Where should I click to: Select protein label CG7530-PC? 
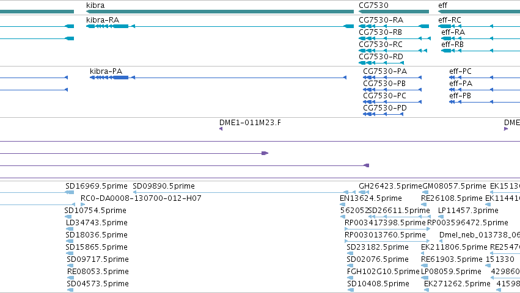click(385, 96)
